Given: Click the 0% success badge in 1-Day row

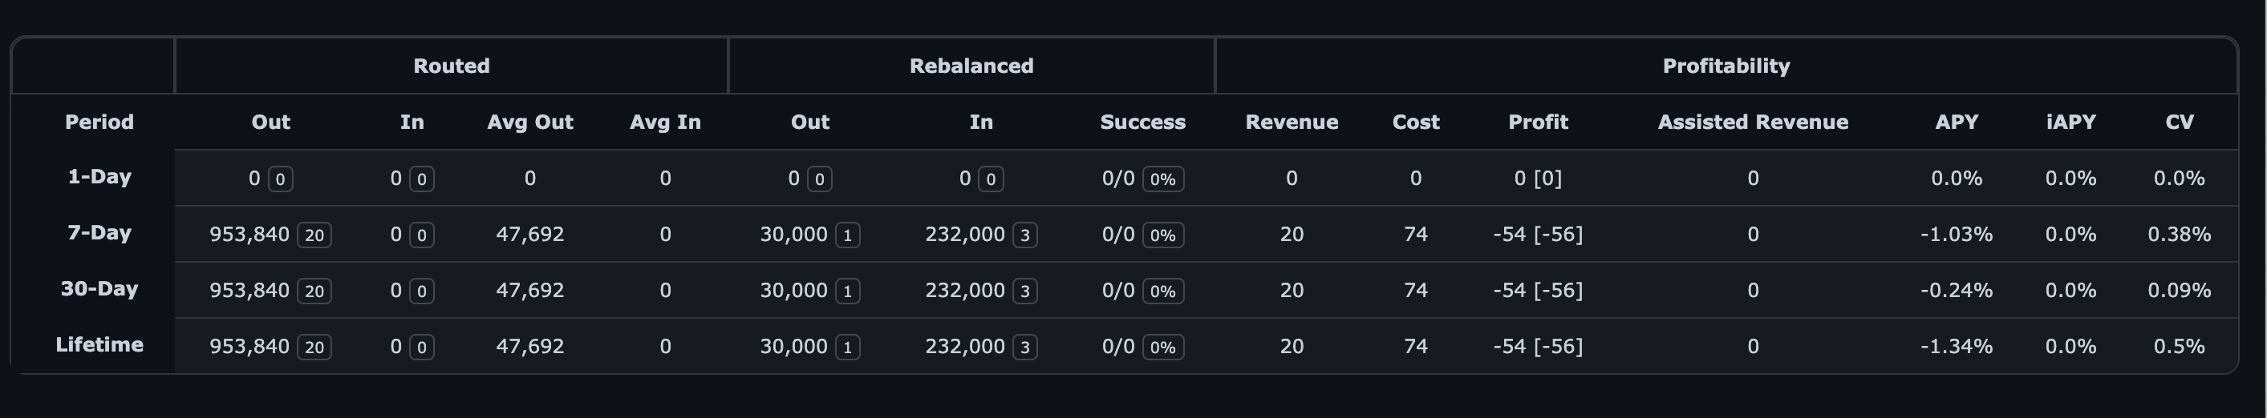Looking at the screenshot, I should click(1162, 179).
